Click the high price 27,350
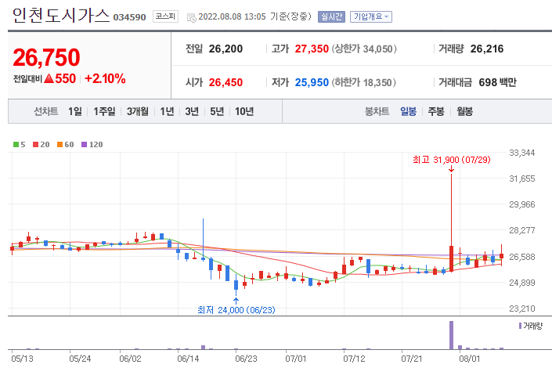The height and width of the screenshot is (368, 552). [312, 49]
